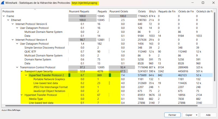Click bits/s value 807 k in TCP row
This screenshot has width=218, height=119.
tap(152, 67)
